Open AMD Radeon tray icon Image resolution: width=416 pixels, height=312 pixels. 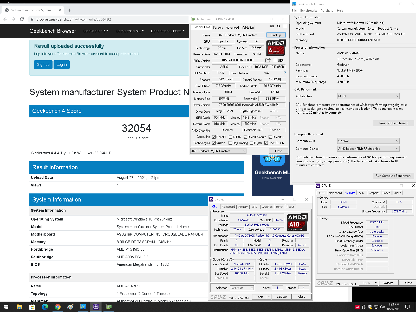point(357,307)
